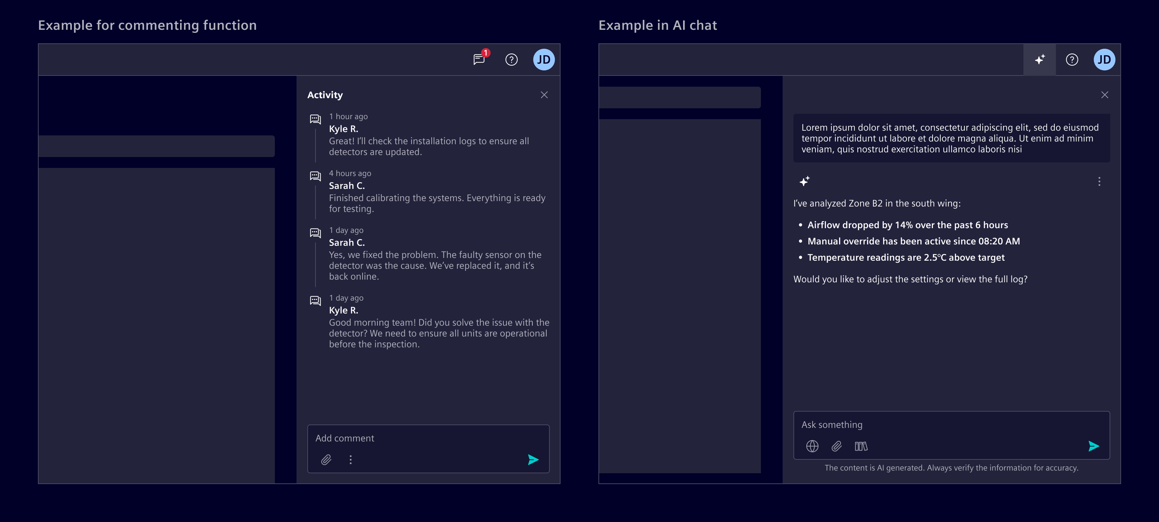Open the three-dot menu in the comment box
Viewport: 1159px width, 522px height.
coord(350,459)
